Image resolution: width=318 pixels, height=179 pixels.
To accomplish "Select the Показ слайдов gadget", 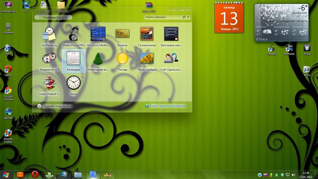I will click(147, 58).
